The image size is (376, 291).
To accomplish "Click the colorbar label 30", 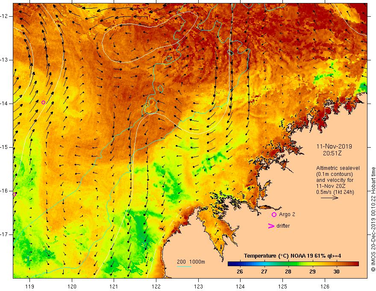I will click(336, 272).
